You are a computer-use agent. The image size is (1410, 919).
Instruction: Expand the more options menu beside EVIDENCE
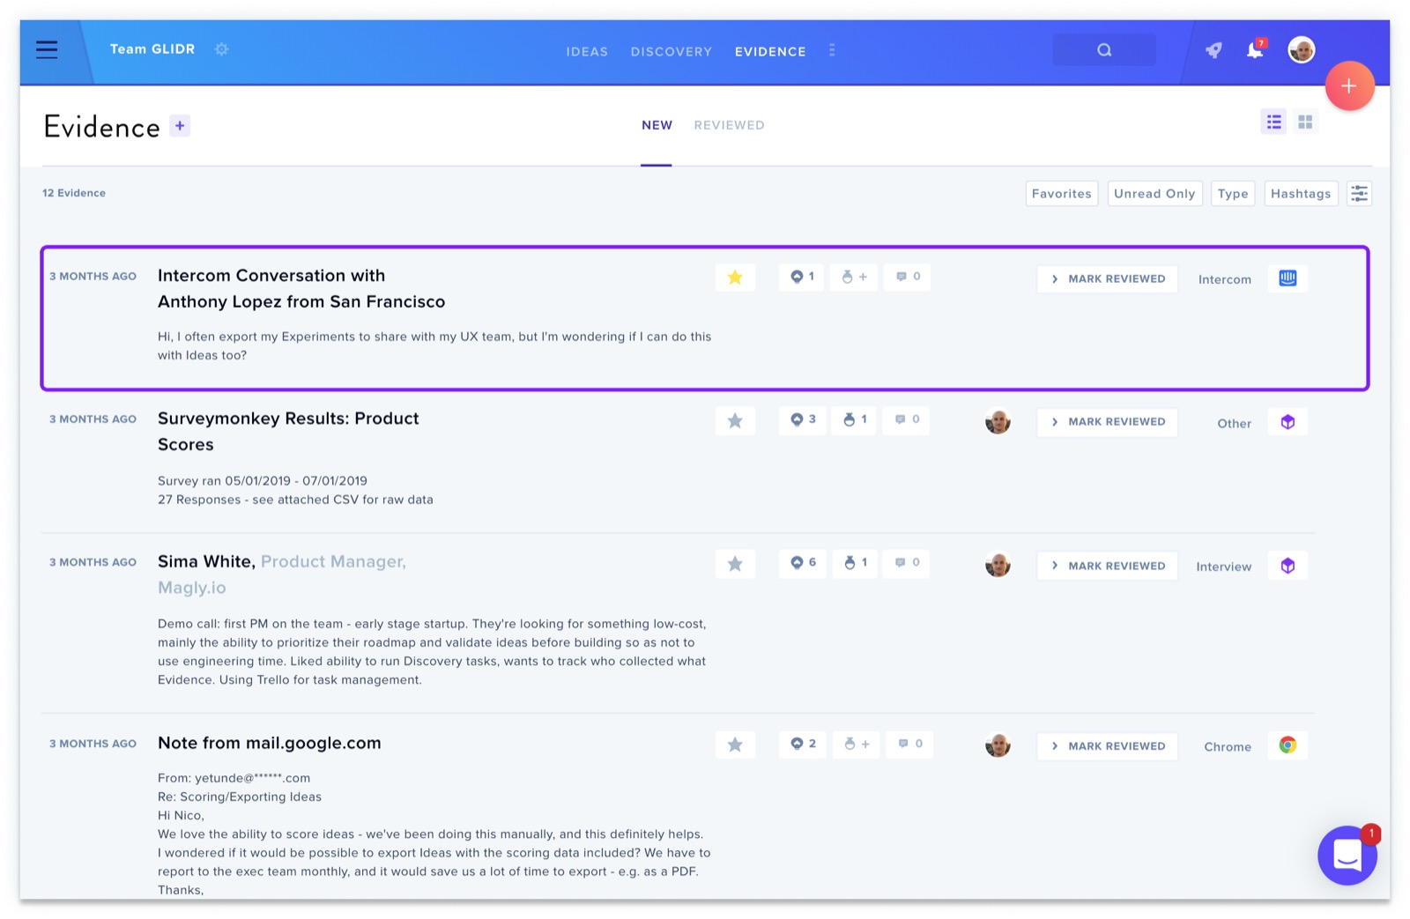(x=832, y=51)
